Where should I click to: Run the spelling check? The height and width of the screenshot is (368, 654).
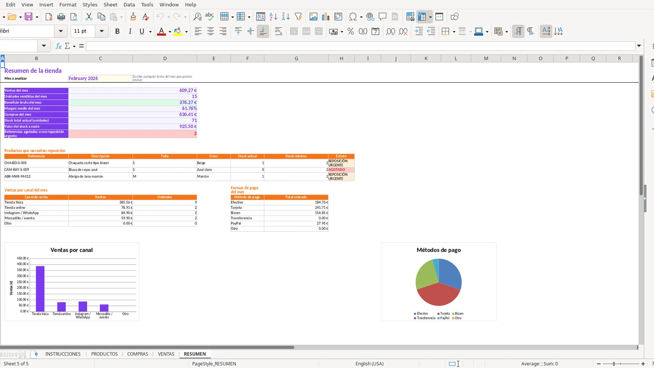[209, 17]
